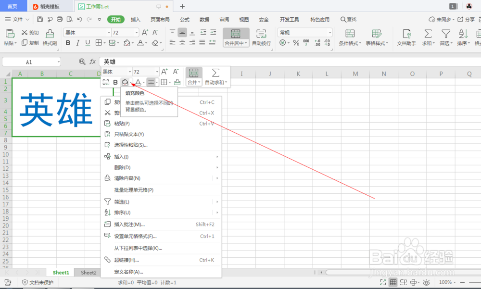Click the Auto Sum (自动求和) mini toolbar button
The width and height of the screenshot is (481, 289).
coord(216,77)
